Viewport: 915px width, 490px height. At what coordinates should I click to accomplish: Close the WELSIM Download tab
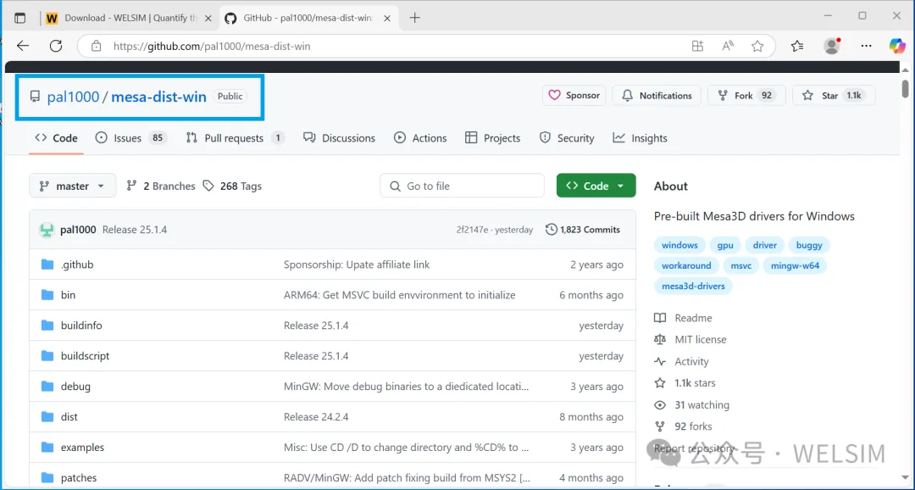pyautogui.click(x=208, y=18)
